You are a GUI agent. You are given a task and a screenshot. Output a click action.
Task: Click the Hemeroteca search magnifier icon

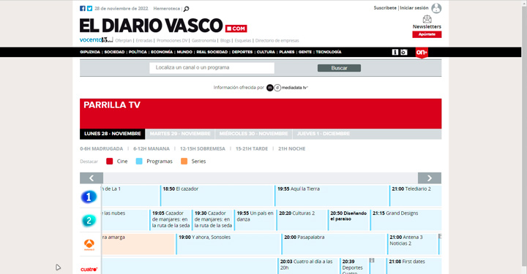(x=186, y=9)
